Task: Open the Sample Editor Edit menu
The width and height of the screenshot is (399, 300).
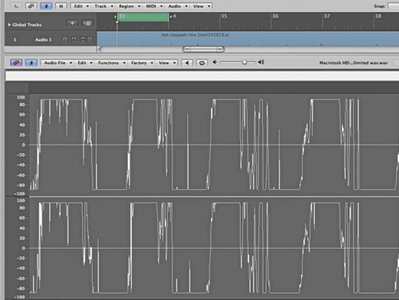Action: 84,62
